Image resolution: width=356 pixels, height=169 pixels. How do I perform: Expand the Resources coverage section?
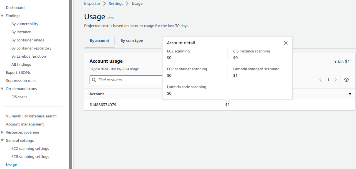tap(2, 132)
